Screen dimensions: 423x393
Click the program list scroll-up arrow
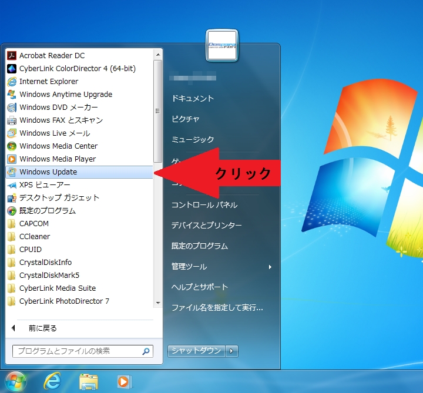(x=158, y=55)
